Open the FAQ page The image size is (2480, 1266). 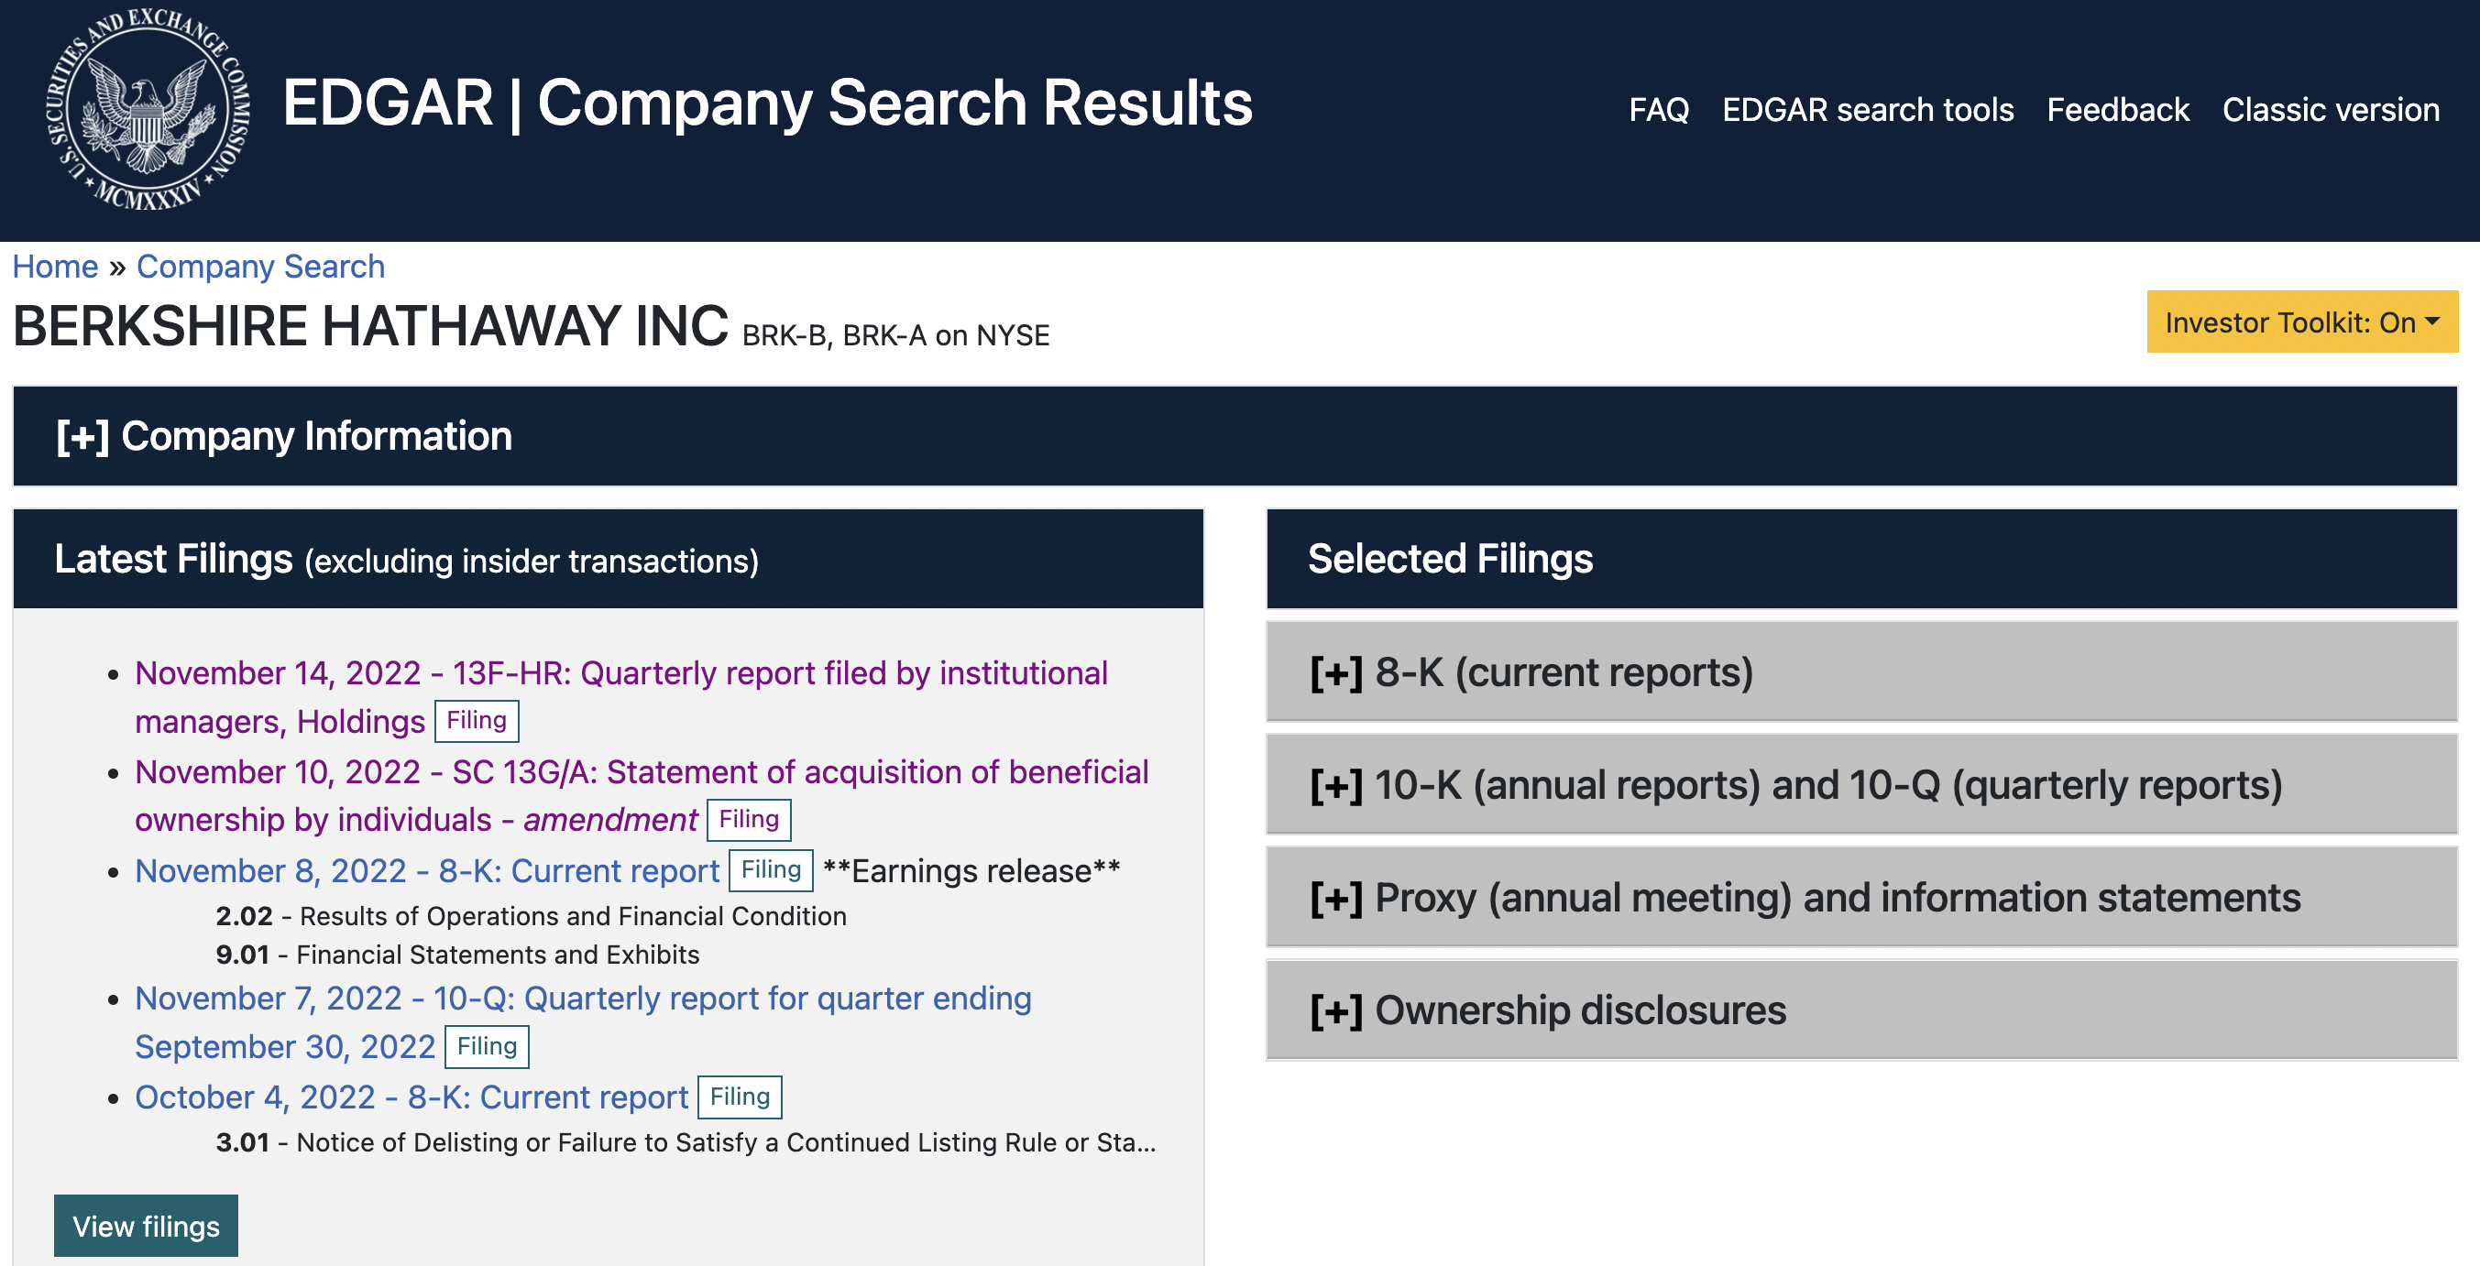pyautogui.click(x=1658, y=110)
